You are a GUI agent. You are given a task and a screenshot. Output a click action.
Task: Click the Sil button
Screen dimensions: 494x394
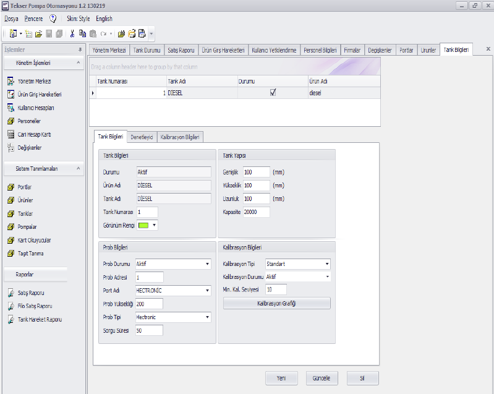363,378
